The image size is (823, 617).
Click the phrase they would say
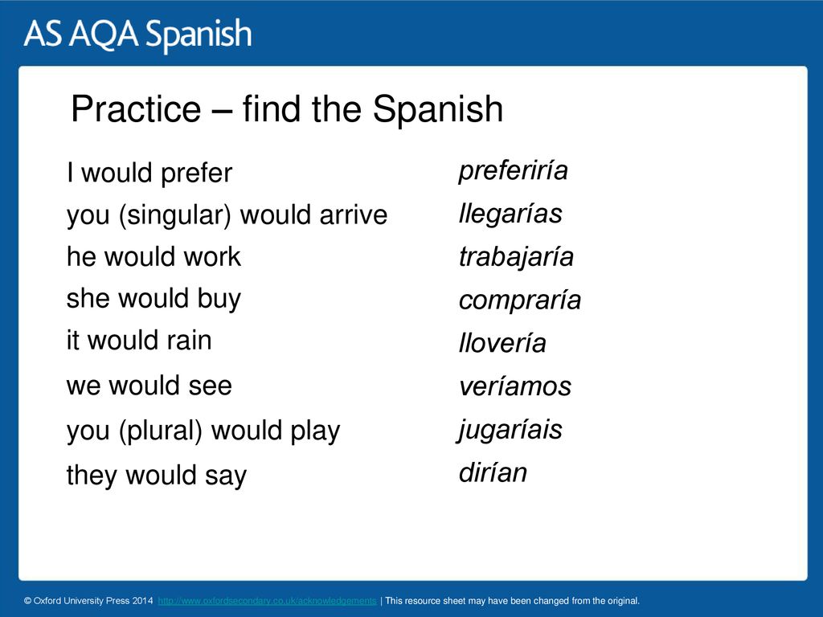pyautogui.click(x=157, y=476)
